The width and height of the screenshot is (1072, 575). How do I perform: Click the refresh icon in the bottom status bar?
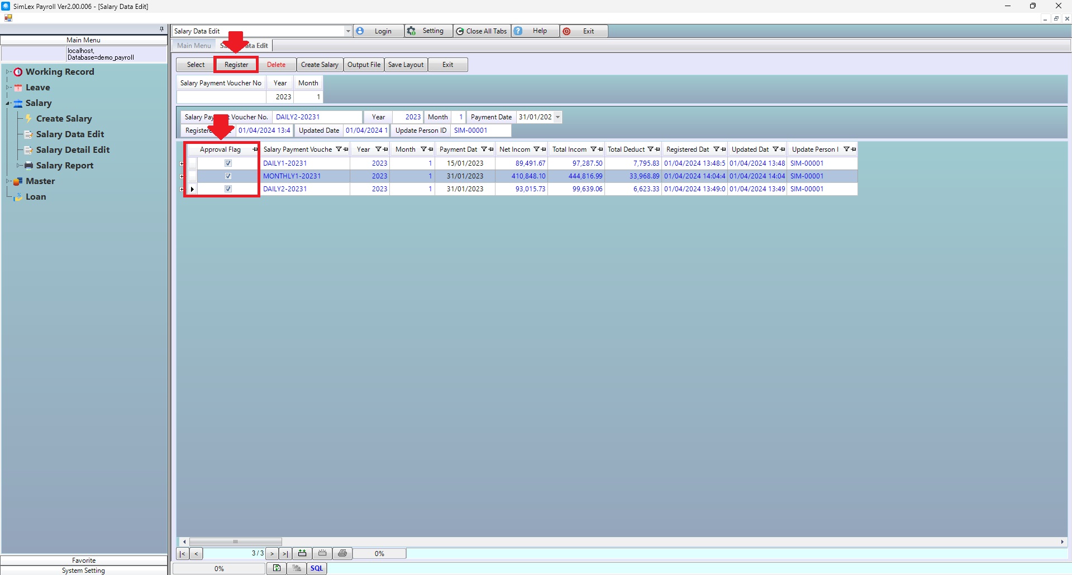[277, 568]
